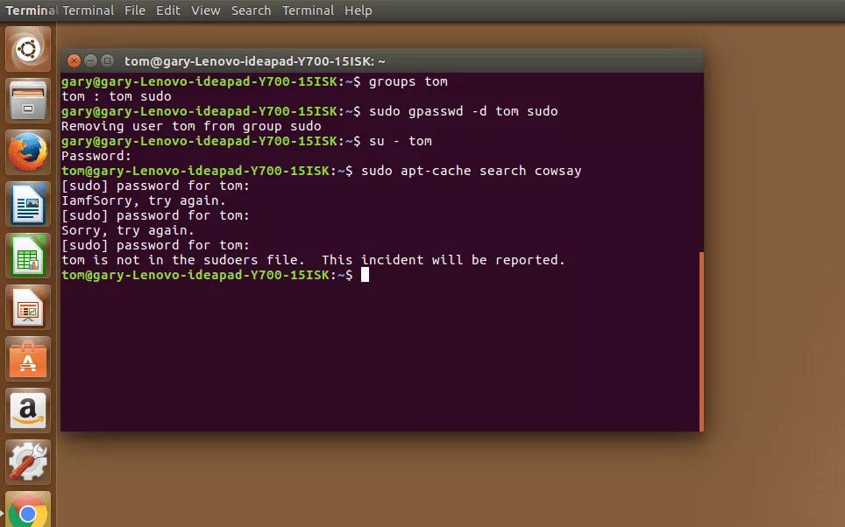The image size is (845, 527).
Task: Minimize the terminal window
Action: pyautogui.click(x=90, y=60)
